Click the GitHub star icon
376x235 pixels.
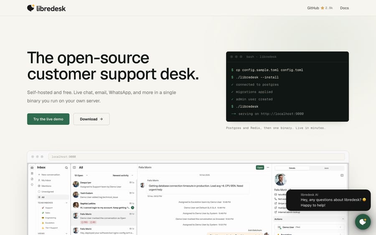coord(322,8)
